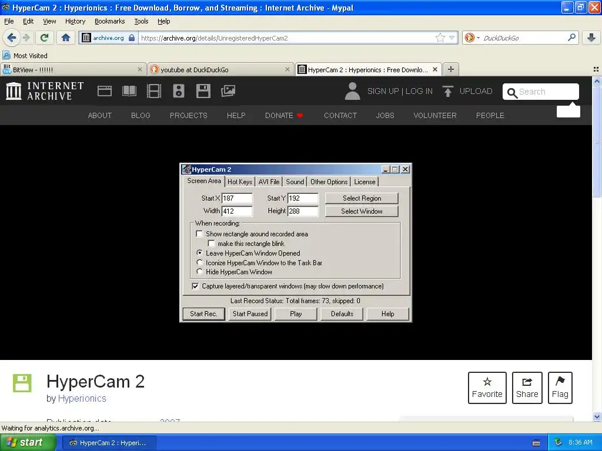The height and width of the screenshot is (451, 602).
Task: Switch to the BitView browser tab
Action: [x=73, y=69]
